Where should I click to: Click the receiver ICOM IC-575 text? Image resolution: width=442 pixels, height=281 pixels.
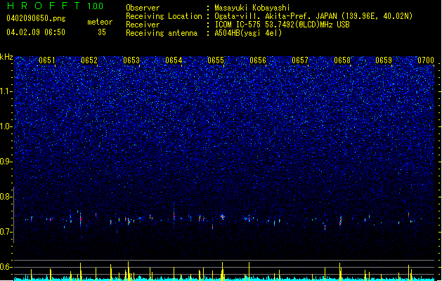click(282, 25)
